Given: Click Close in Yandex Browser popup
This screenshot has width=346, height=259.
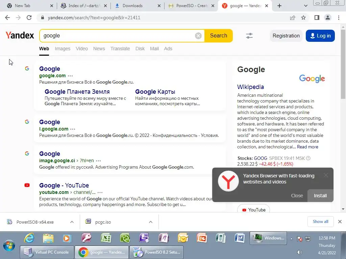Looking at the screenshot, I should click(x=297, y=196).
